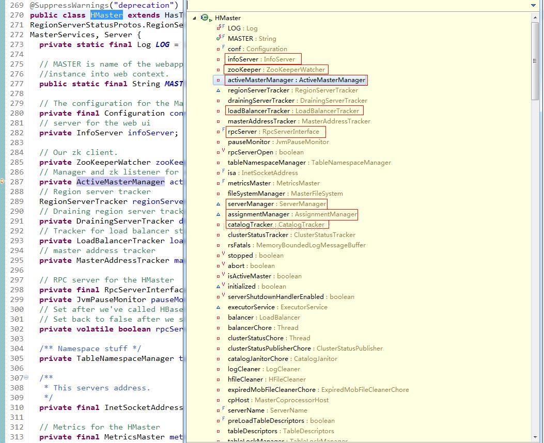Click the final field icon beside isa
This screenshot has width=544, height=443.
(220, 172)
